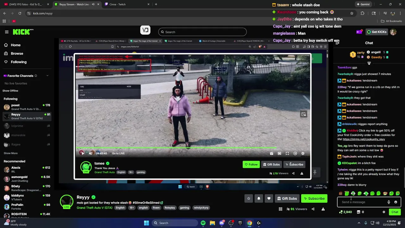The width and height of the screenshot is (405, 228).
Task: Click the green Subscribe button
Action: coord(314,199)
